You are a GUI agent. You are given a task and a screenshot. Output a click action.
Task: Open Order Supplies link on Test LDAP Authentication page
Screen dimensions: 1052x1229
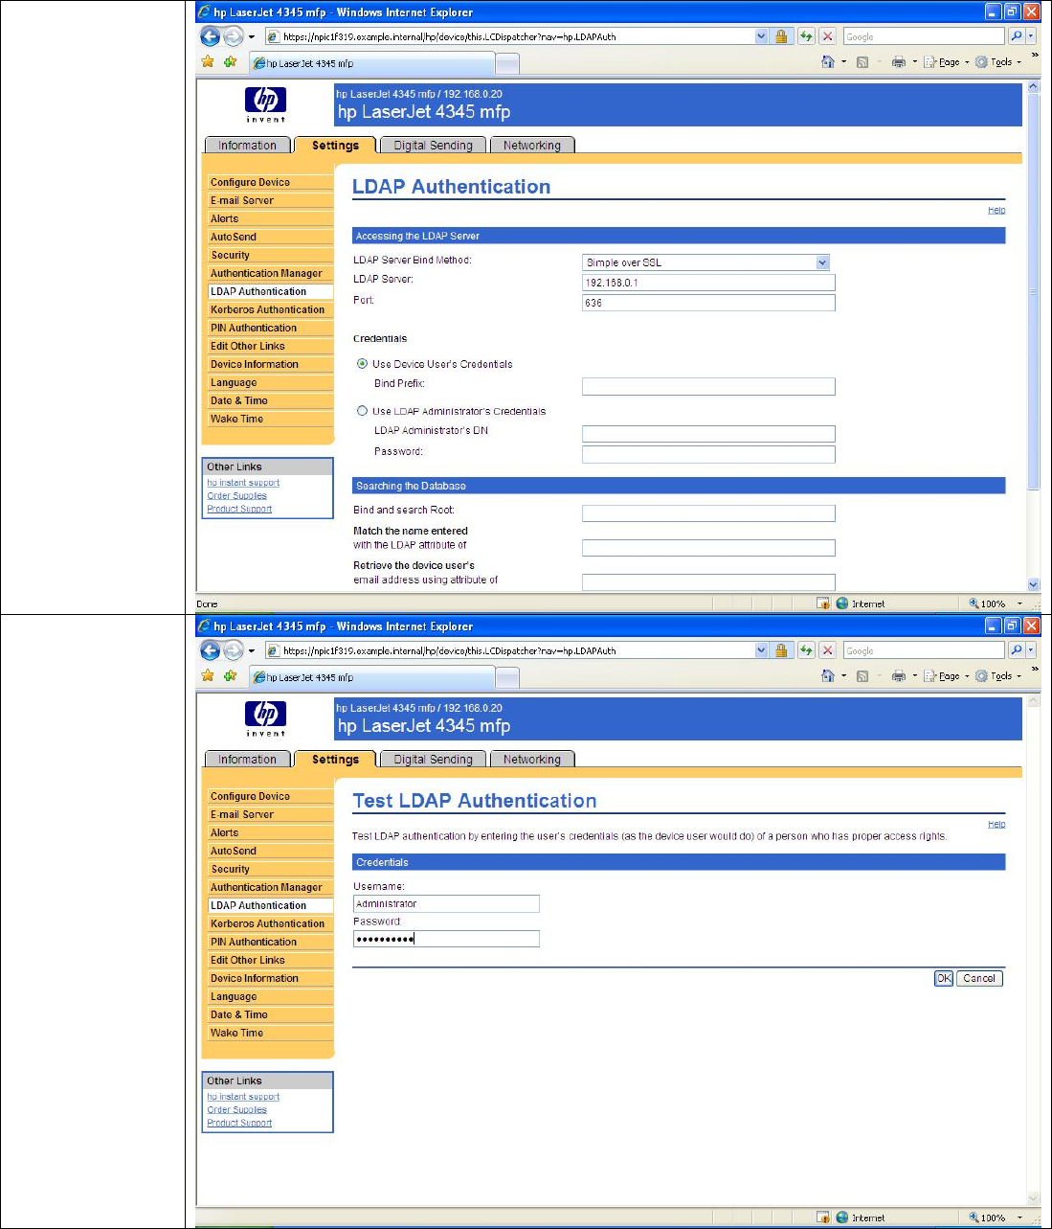click(x=236, y=1109)
